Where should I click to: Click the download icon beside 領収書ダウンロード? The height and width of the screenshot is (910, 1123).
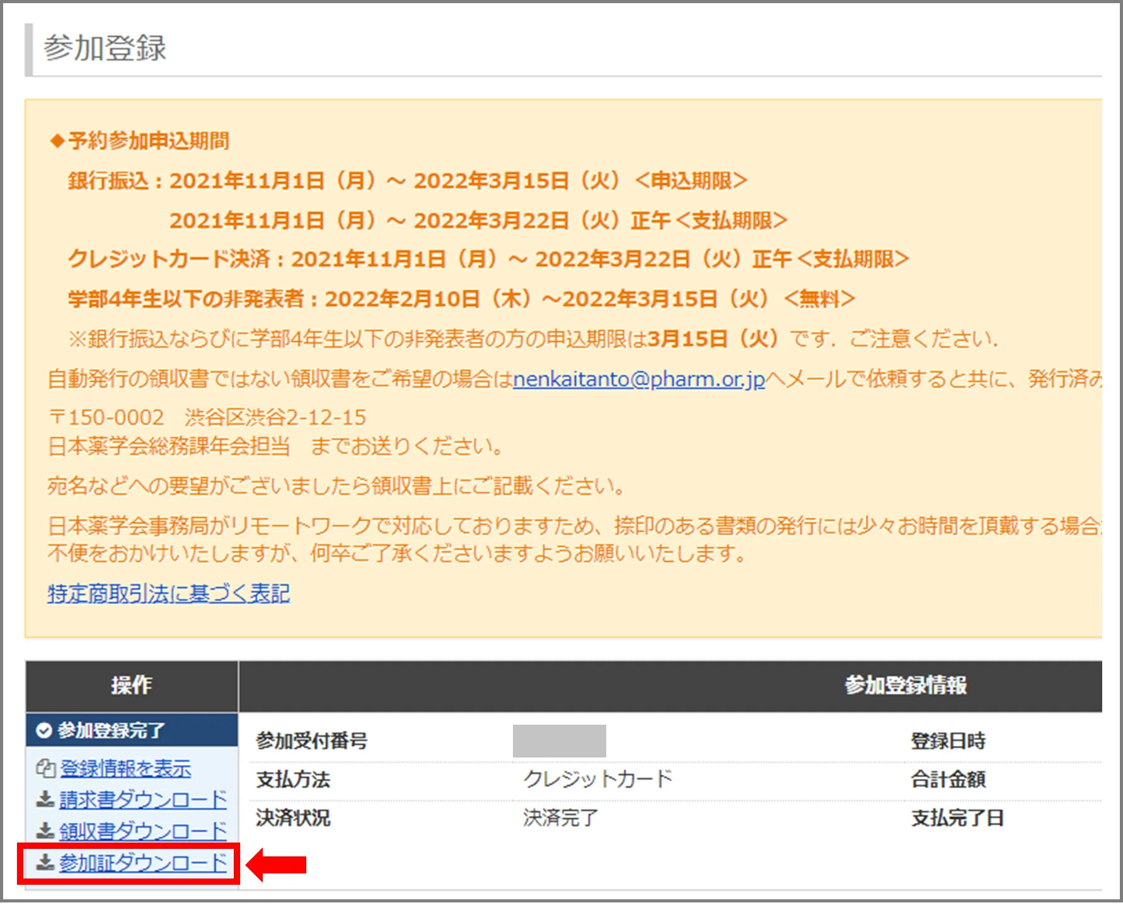tap(45, 831)
